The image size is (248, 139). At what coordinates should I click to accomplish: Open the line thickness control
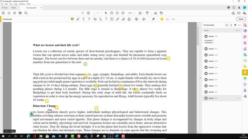[x=167, y=19]
